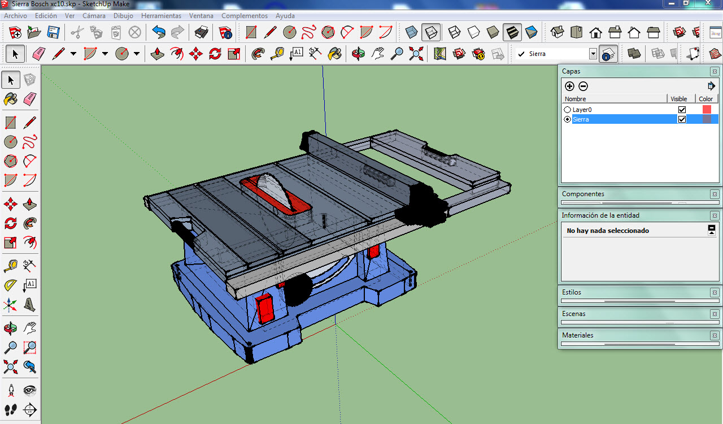Screen dimensions: 723x424
Task: Select the Eraser tool in second toolbar row
Action: [38, 54]
